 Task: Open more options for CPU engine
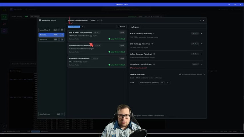coord(201,44)
